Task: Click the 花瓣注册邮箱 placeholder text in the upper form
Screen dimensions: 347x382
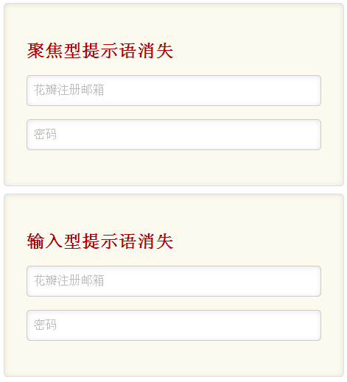Action: [x=69, y=90]
